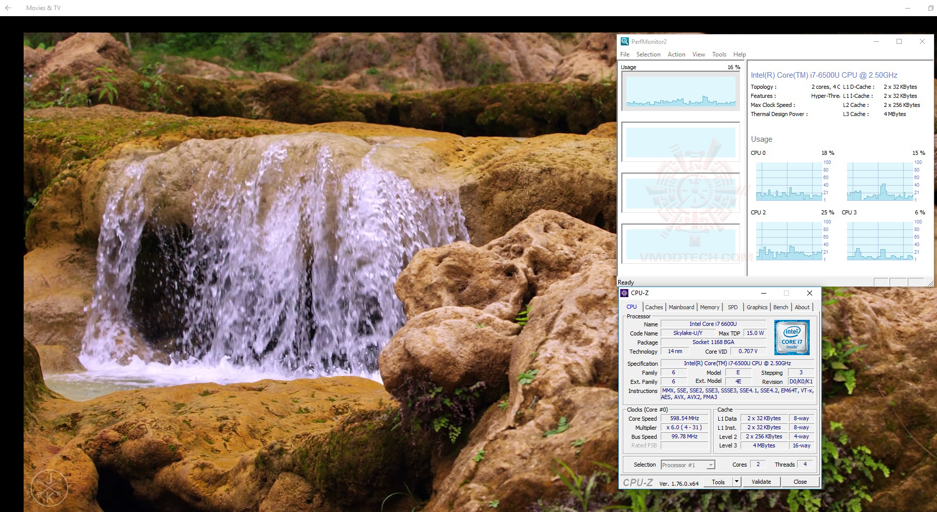Image resolution: width=937 pixels, height=512 pixels.
Task: Click the PerfMonitor2 title bar app icon
Action: point(625,42)
